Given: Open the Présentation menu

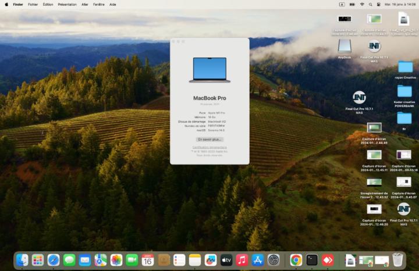Looking at the screenshot, I should click(x=67, y=4).
